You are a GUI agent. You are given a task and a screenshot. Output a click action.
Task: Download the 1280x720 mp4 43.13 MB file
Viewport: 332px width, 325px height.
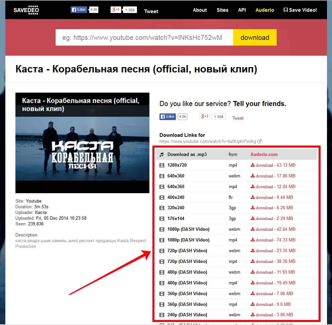(273, 165)
